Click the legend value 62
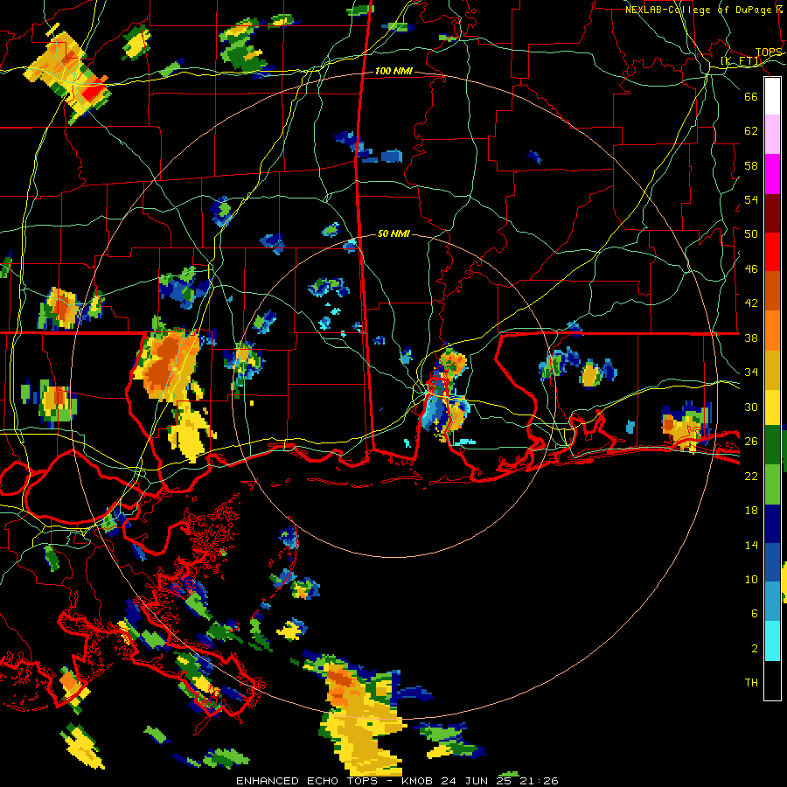Screen dimensions: 787x787 (x=751, y=131)
